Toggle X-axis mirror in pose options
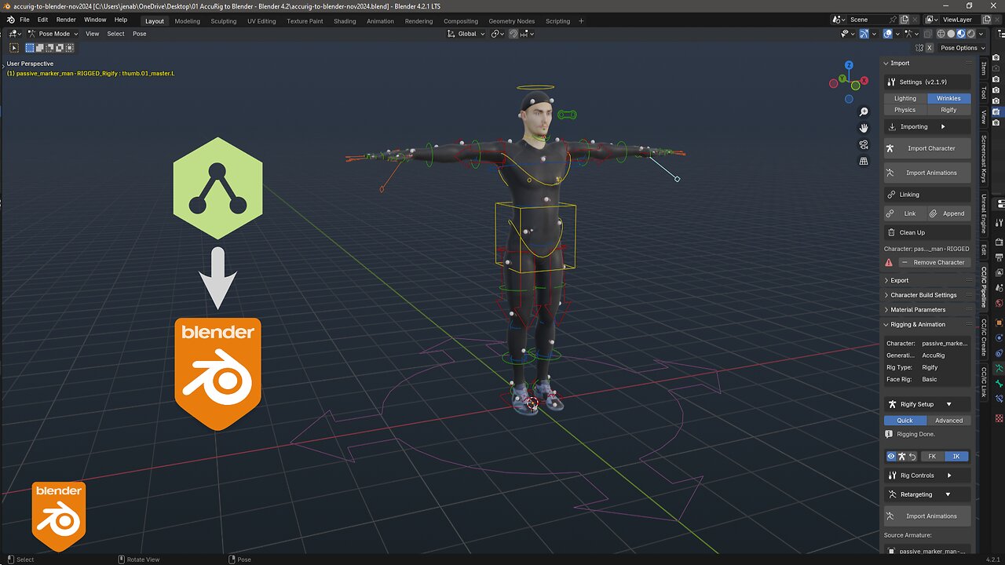1005x565 pixels. [x=930, y=48]
